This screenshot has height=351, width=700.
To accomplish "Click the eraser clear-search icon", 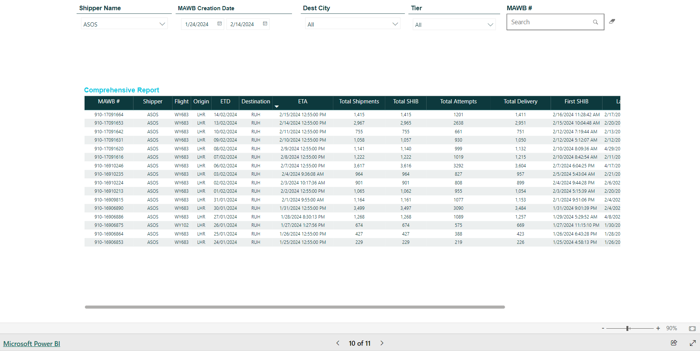I will [612, 22].
